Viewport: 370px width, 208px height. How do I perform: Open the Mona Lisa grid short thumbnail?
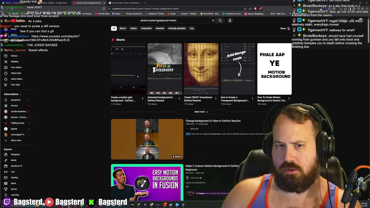(x=201, y=69)
